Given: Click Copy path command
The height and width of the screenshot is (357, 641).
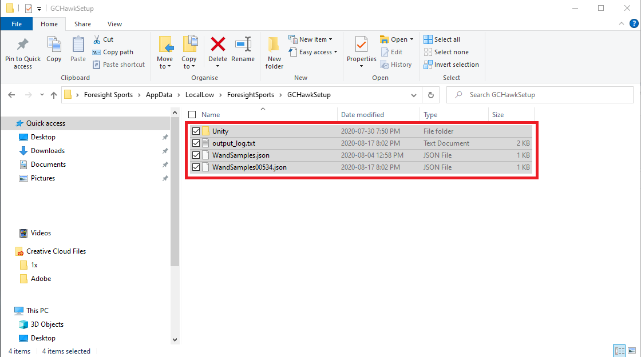Looking at the screenshot, I should coord(113,52).
